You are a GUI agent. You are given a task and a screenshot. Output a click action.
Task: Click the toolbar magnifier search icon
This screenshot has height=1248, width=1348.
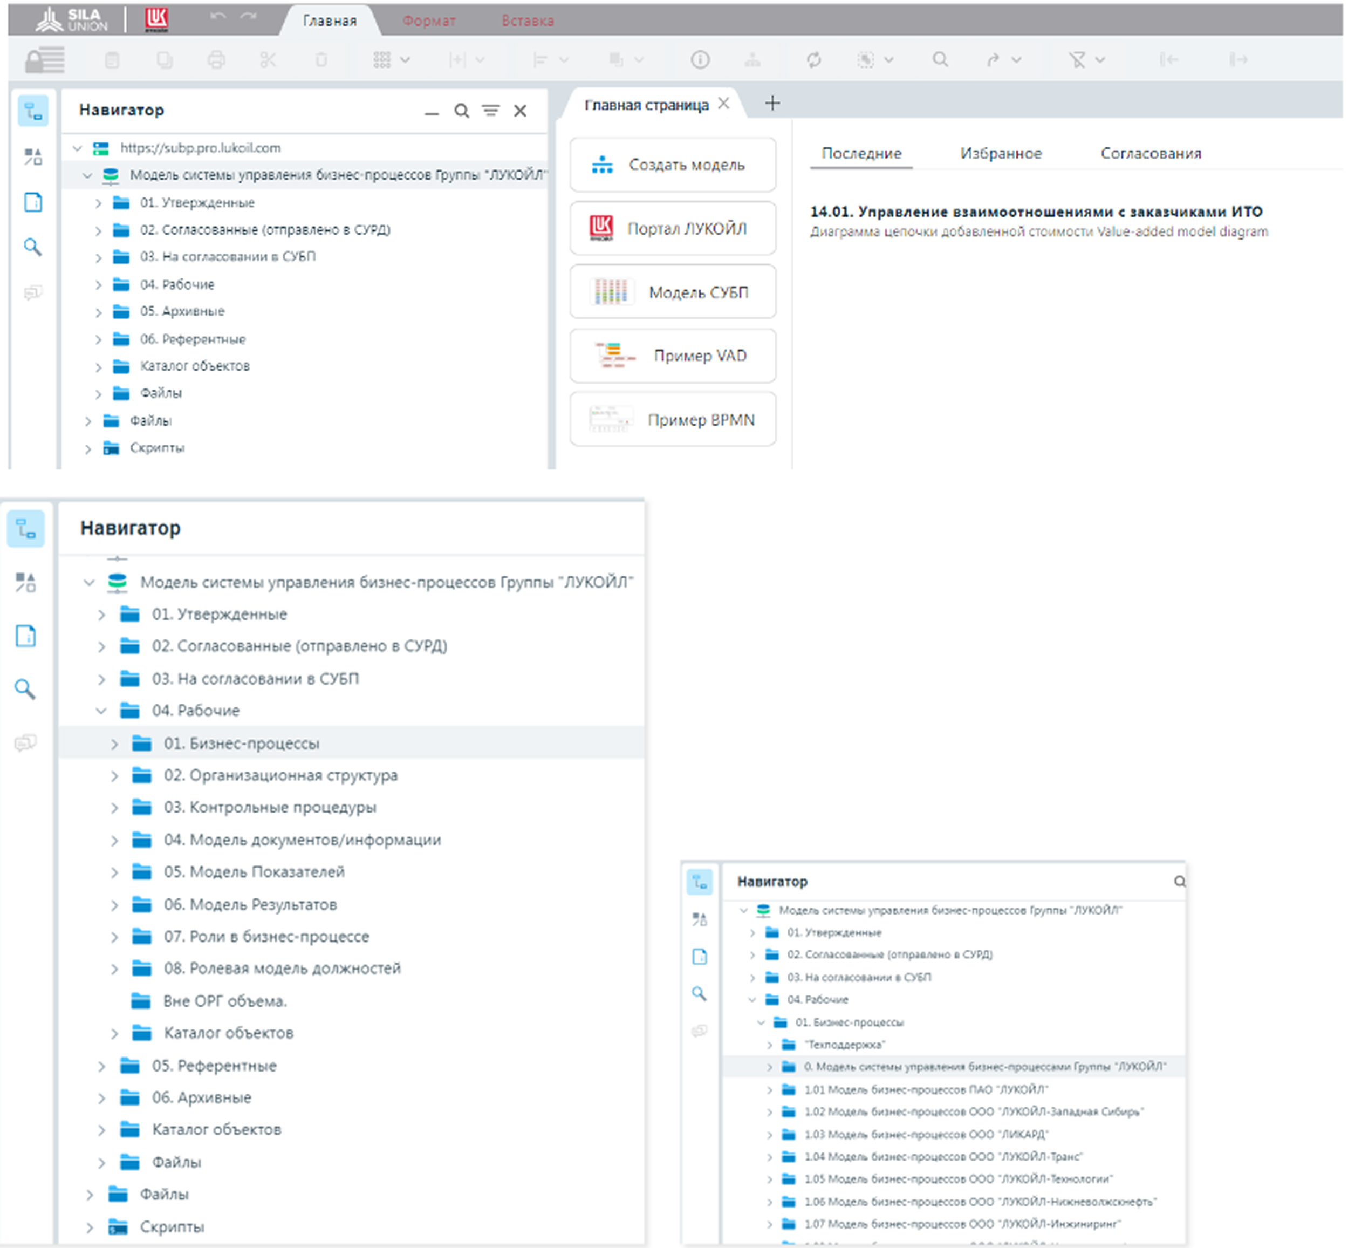pyautogui.click(x=940, y=60)
